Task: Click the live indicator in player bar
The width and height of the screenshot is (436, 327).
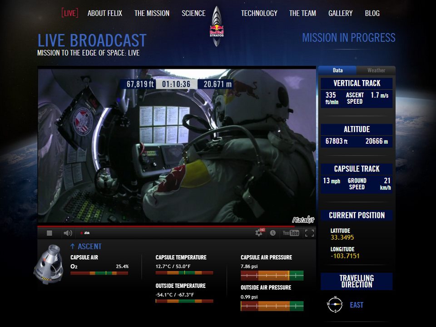Action: coord(85,233)
